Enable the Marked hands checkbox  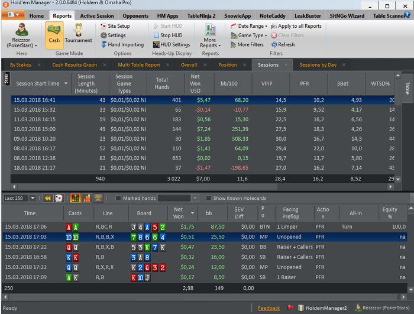click(x=118, y=198)
